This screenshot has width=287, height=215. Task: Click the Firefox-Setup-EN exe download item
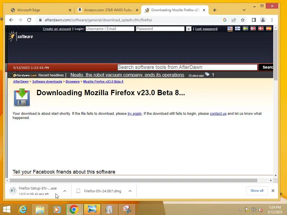[x=34, y=191]
